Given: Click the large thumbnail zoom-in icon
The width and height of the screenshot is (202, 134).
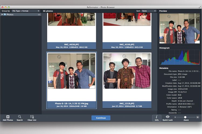Looking at the screenshot, I should (x=197, y=117).
